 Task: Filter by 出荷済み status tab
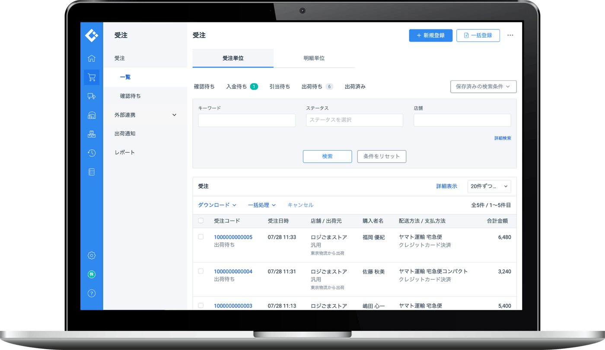(355, 87)
